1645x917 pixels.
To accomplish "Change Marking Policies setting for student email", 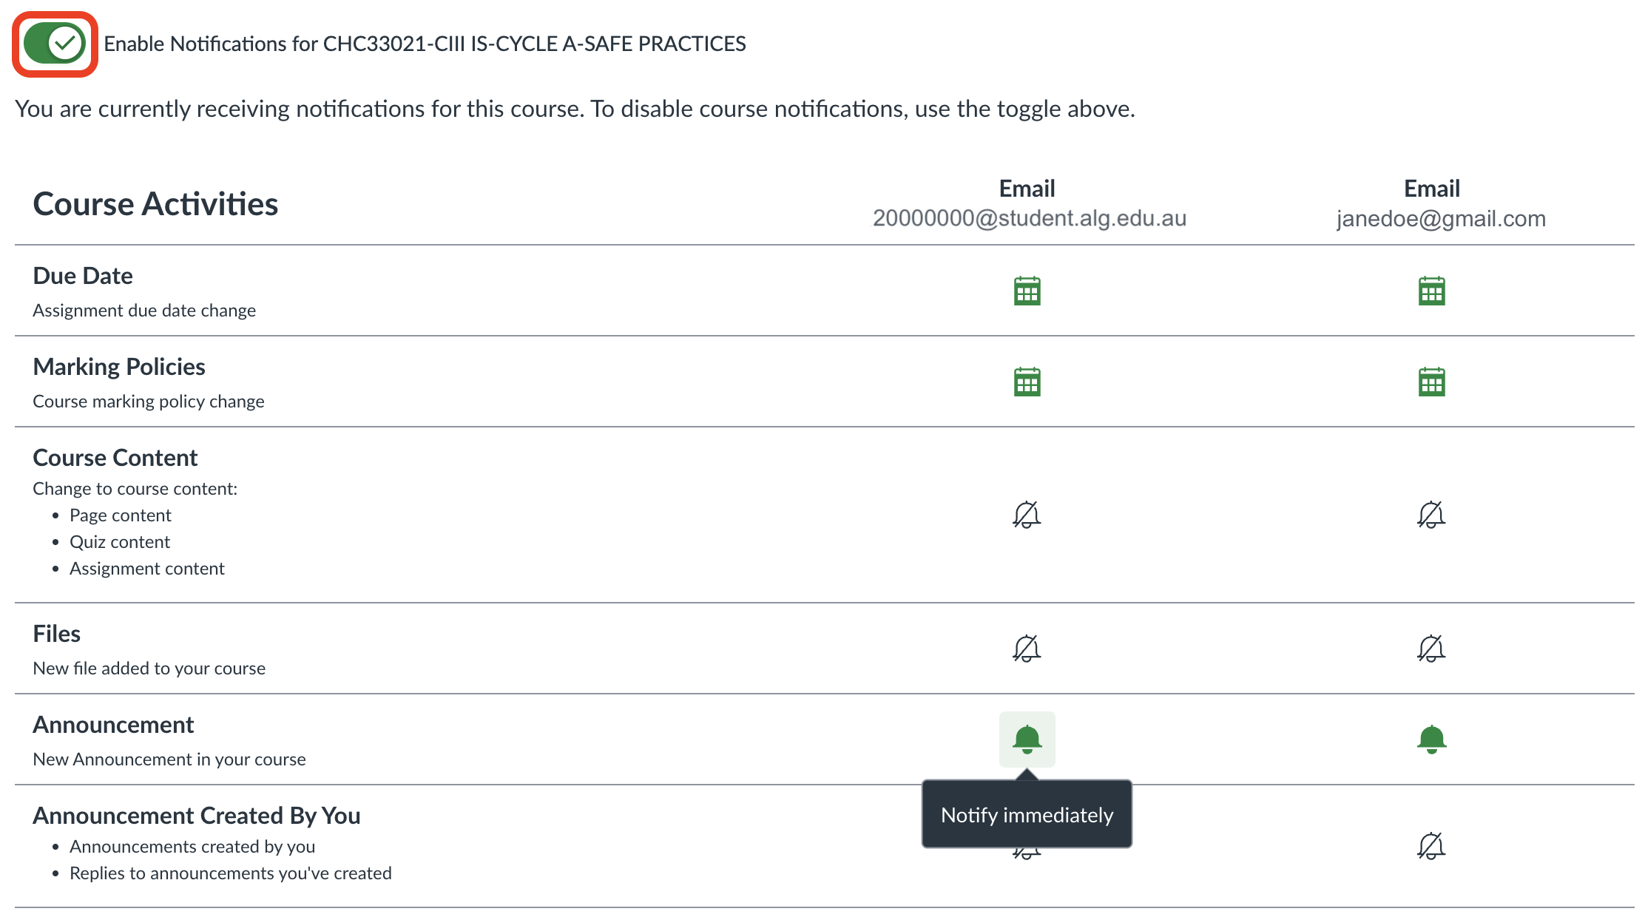I will click(1027, 382).
